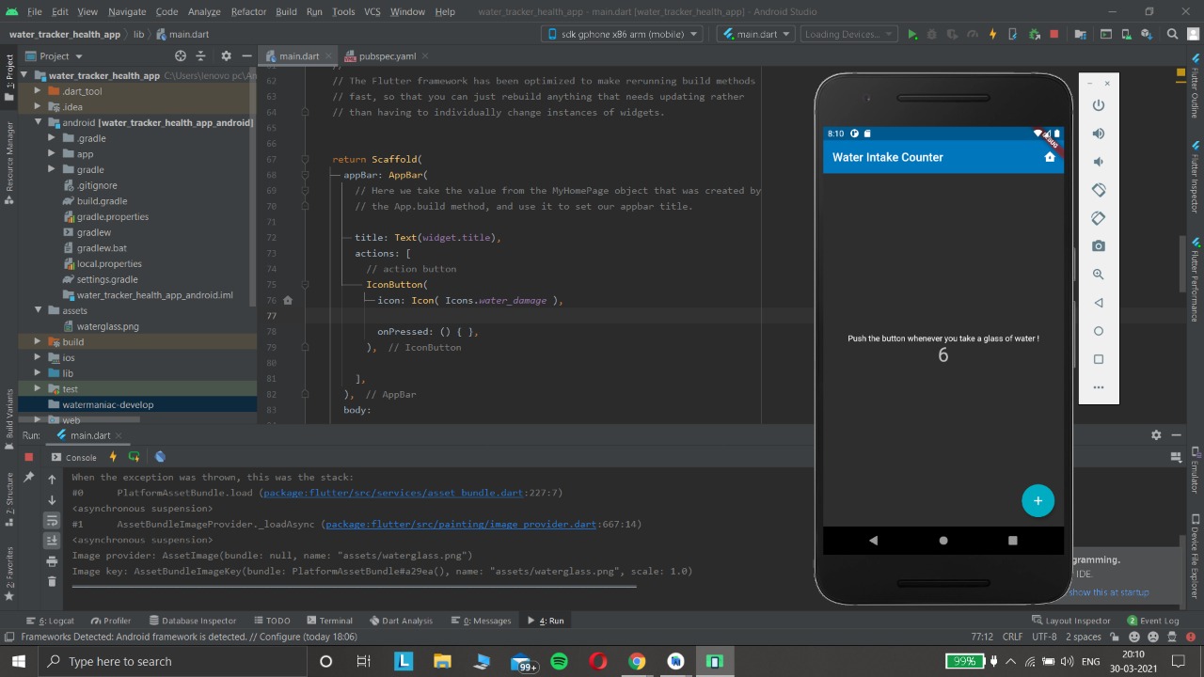
Task: Toggle the pin tab icon in the Run panel
Action: point(28,479)
